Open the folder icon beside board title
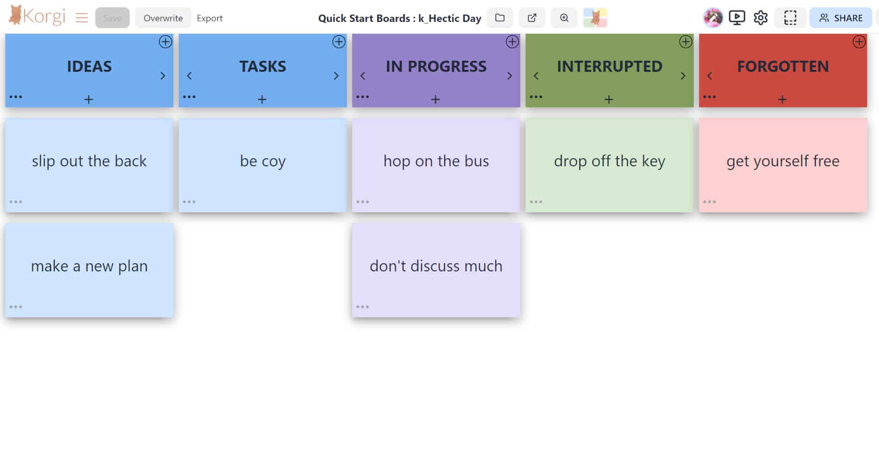 click(500, 18)
